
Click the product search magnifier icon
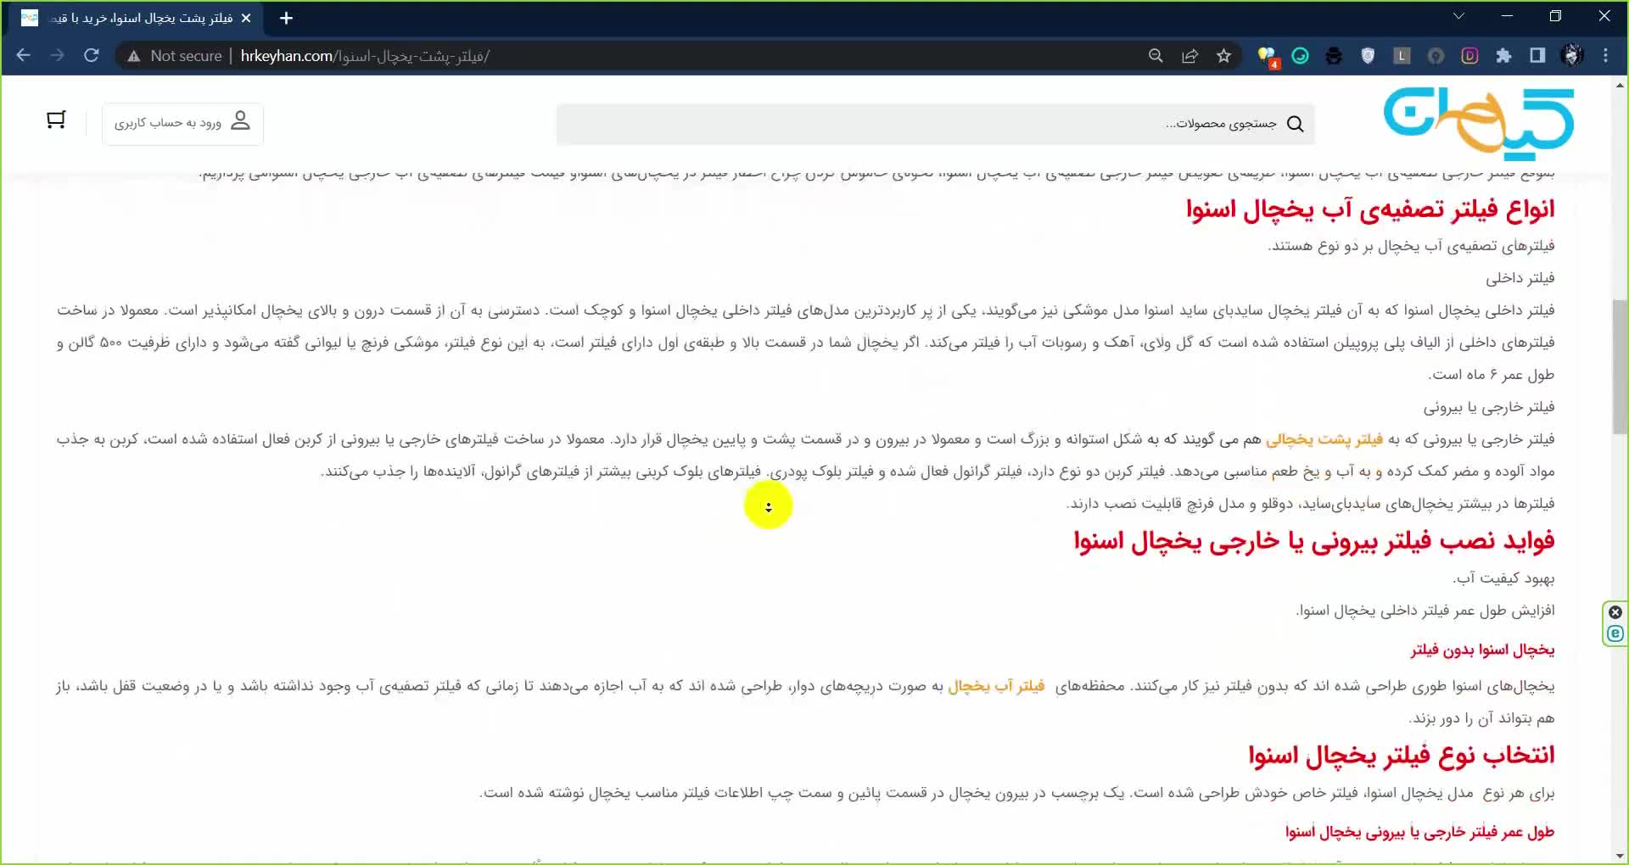coord(1295,125)
